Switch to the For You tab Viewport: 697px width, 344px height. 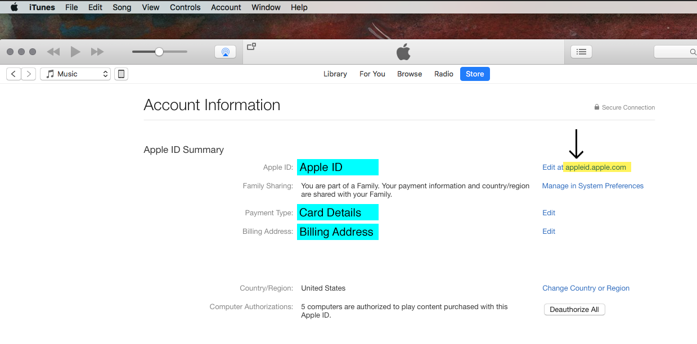click(372, 74)
